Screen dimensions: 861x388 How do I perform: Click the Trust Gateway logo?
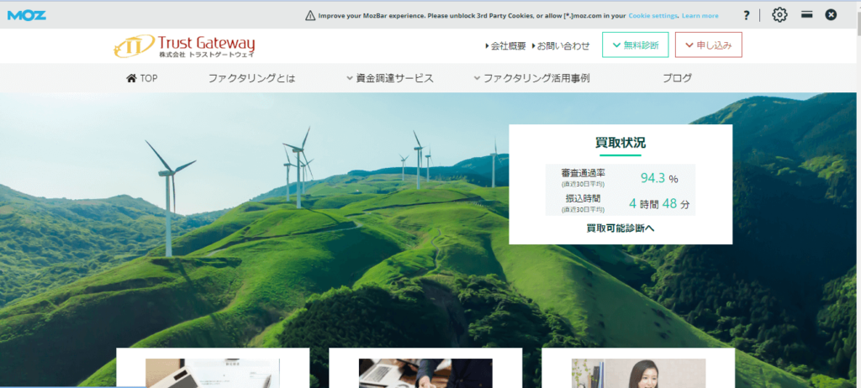pos(184,45)
